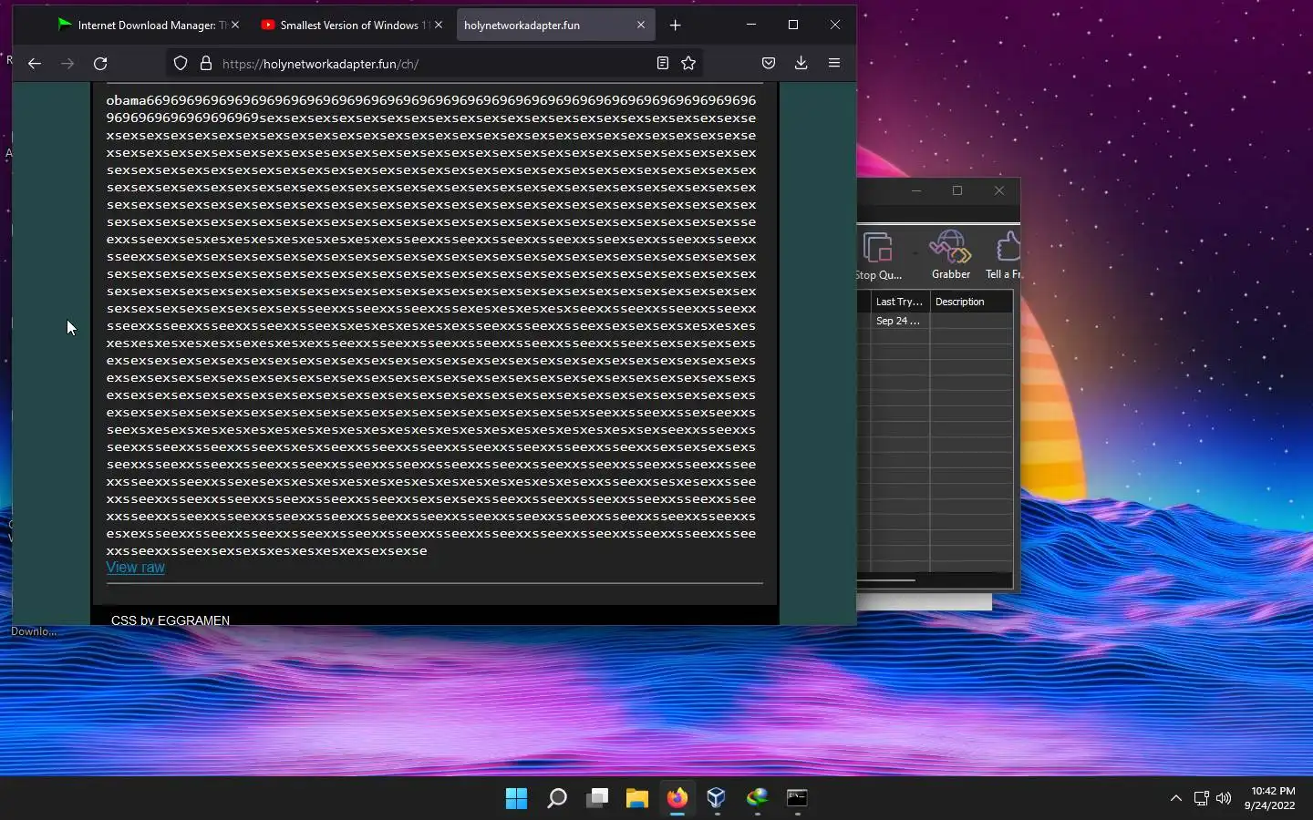The height and width of the screenshot is (820, 1313).
Task: Click the IDM horizontal scrollbar
Action: point(884,580)
